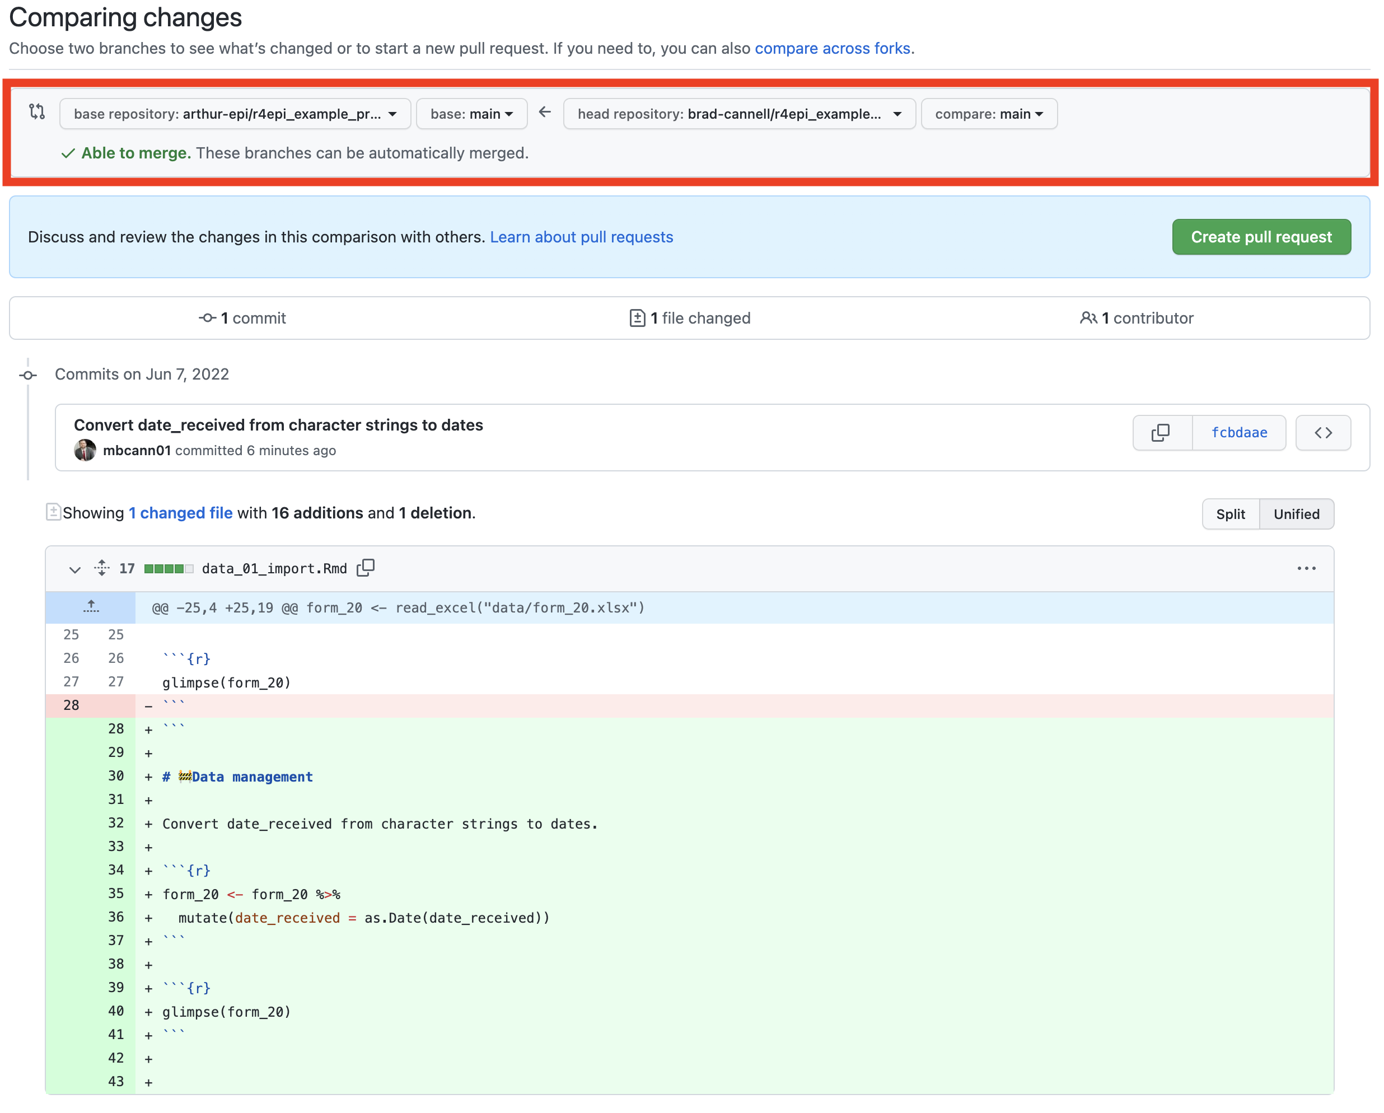Click the Comparing changes heading
Viewport: 1384px width, 1113px height.
125,17
